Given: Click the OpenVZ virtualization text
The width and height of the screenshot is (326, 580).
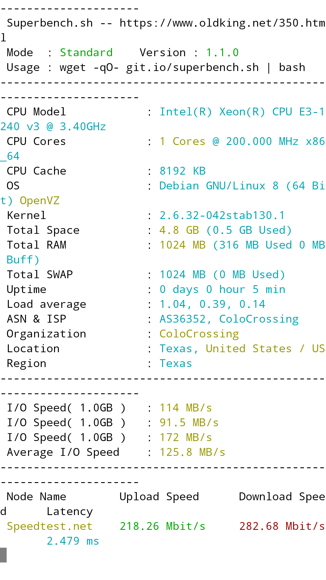Looking at the screenshot, I should (40, 201).
